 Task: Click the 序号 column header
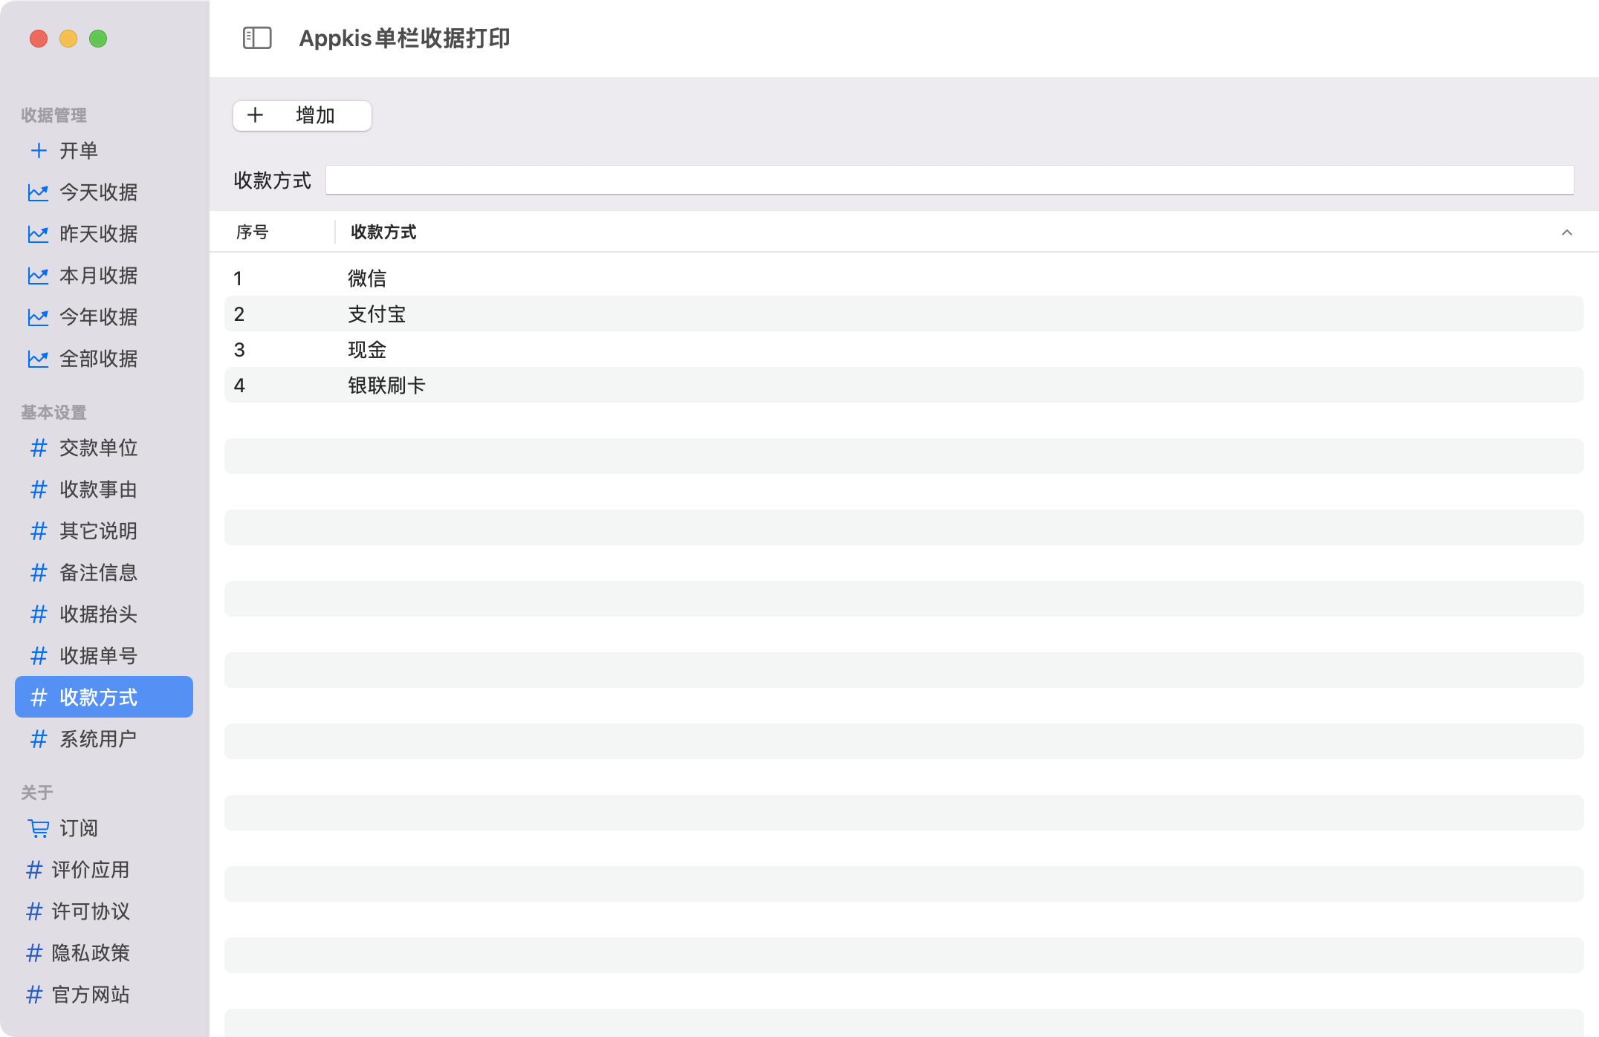tap(253, 233)
